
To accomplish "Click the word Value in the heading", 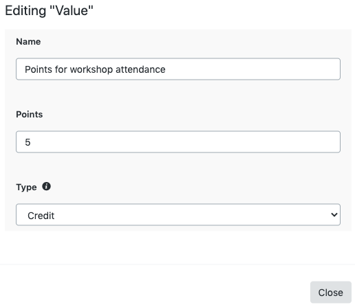I will tap(72, 11).
